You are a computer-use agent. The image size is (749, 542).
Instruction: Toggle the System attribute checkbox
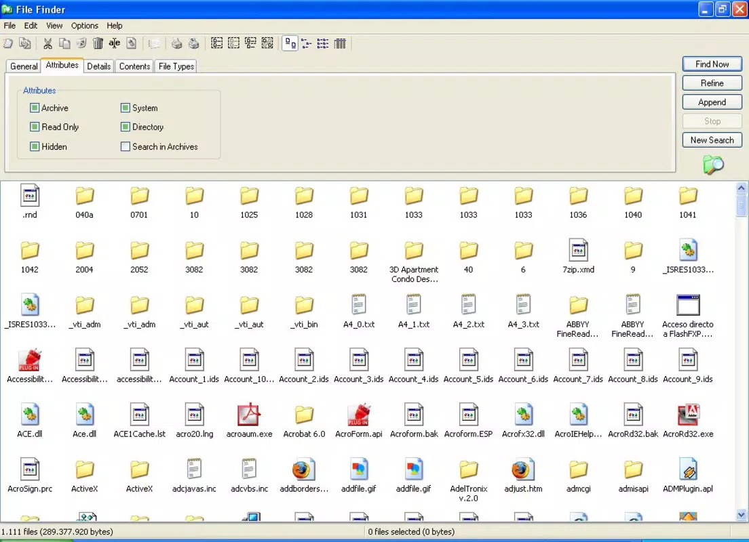tap(125, 108)
